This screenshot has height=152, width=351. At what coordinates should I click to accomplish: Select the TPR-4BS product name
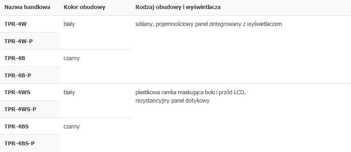pos(16,126)
